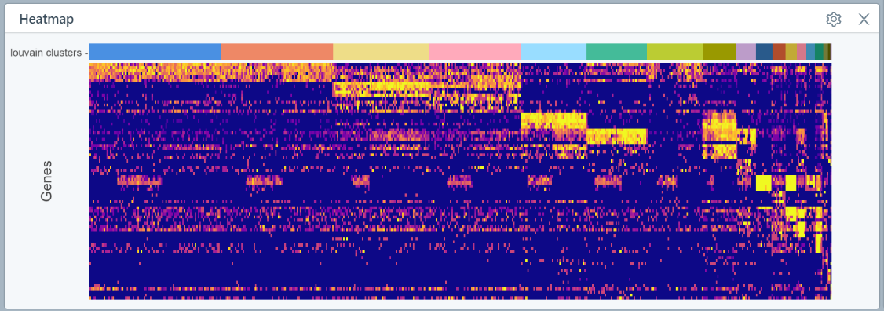884x311 pixels.
Task: Click the 'louvain clusters' row label
Action: coord(47,53)
